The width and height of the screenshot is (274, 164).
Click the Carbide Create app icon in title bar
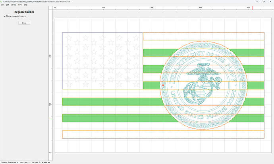pos(2,2)
